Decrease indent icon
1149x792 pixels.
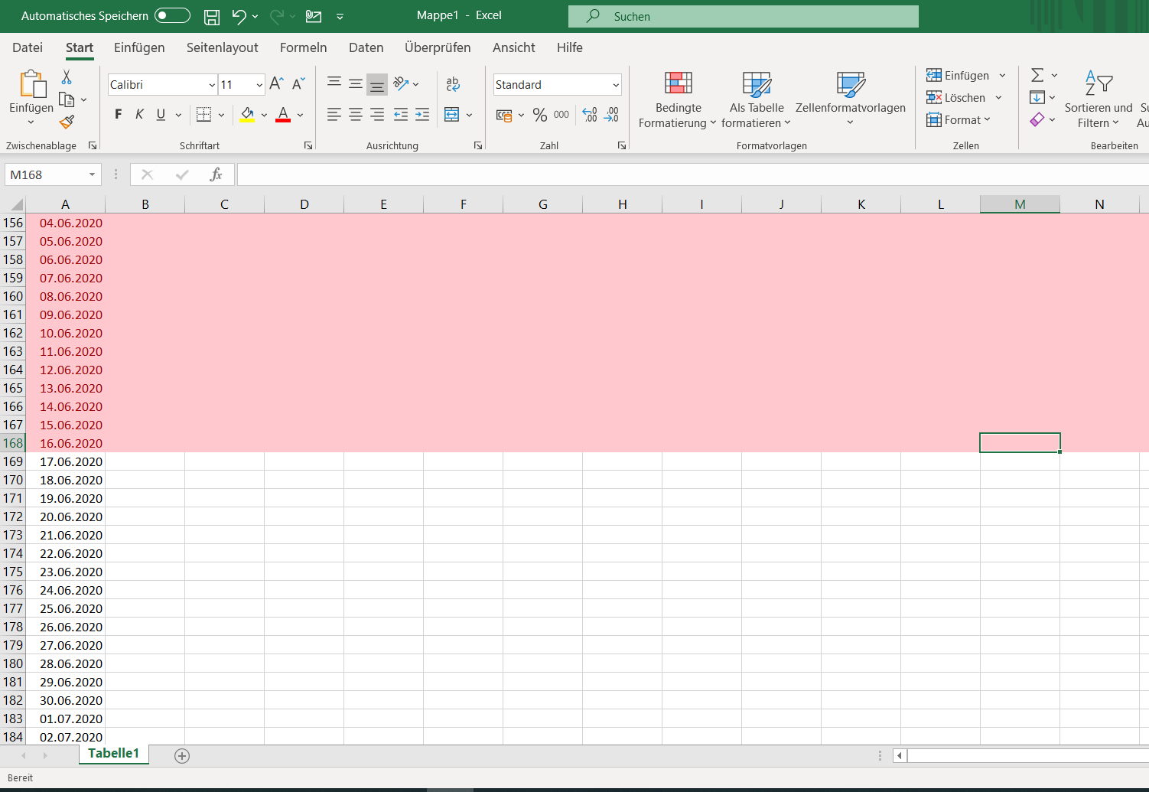(401, 115)
